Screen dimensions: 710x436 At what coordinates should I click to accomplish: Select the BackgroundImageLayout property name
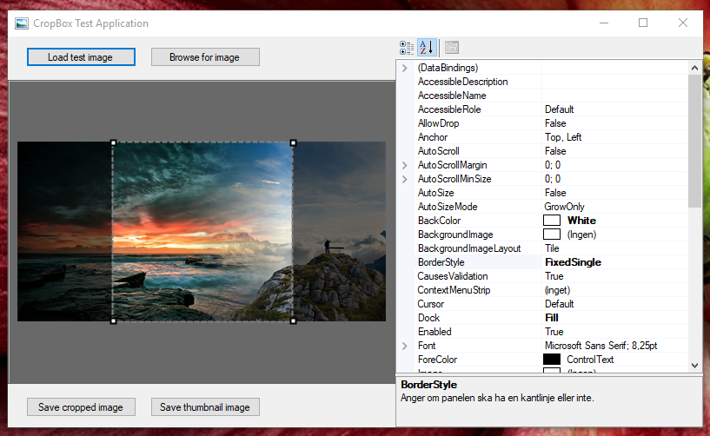[469, 248]
